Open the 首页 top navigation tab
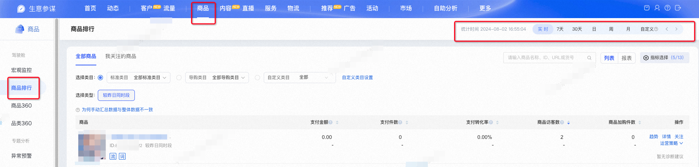Screen dimensions: 699x167 point(90,8)
